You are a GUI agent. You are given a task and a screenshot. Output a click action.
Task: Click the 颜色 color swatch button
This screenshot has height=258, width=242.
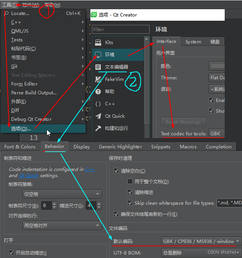pyautogui.click(x=217, y=66)
